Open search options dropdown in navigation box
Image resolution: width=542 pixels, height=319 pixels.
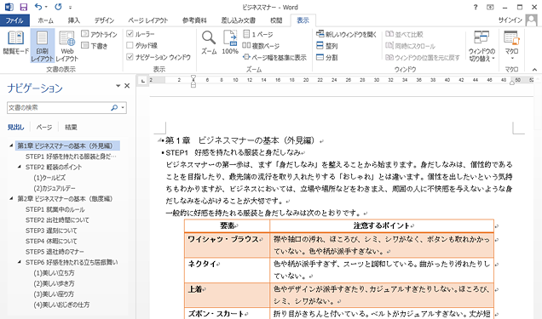tap(123, 107)
